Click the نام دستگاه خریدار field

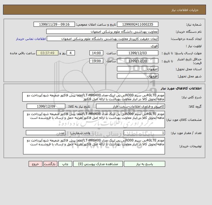click(x=102, y=31)
